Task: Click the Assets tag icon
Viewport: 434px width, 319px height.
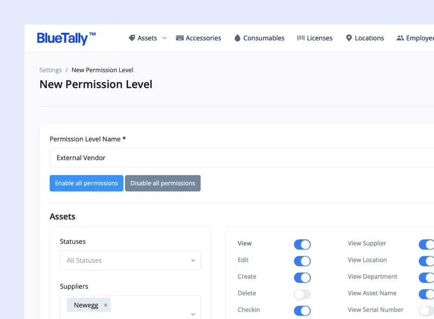Action: pos(132,38)
